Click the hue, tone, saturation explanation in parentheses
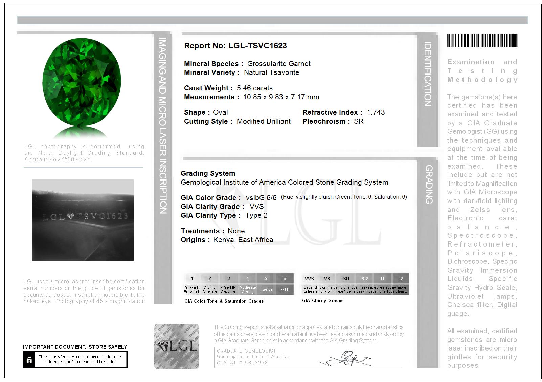 [344, 197]
